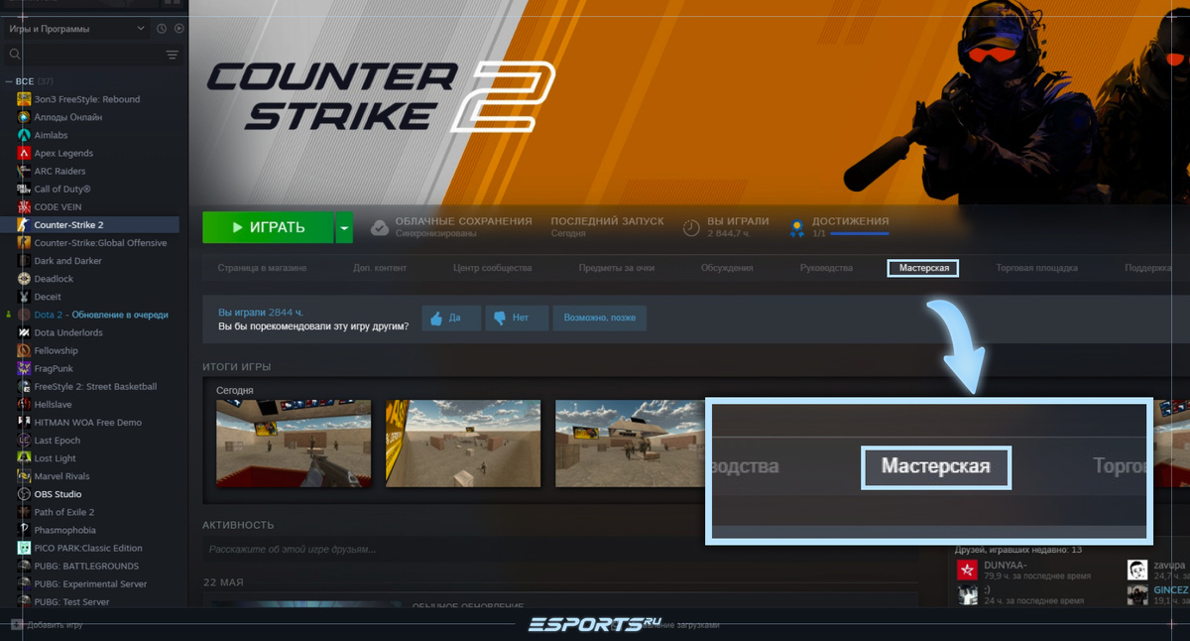Choose Возможно, позже for the recommendation
1190x641 pixels.
[x=600, y=318]
